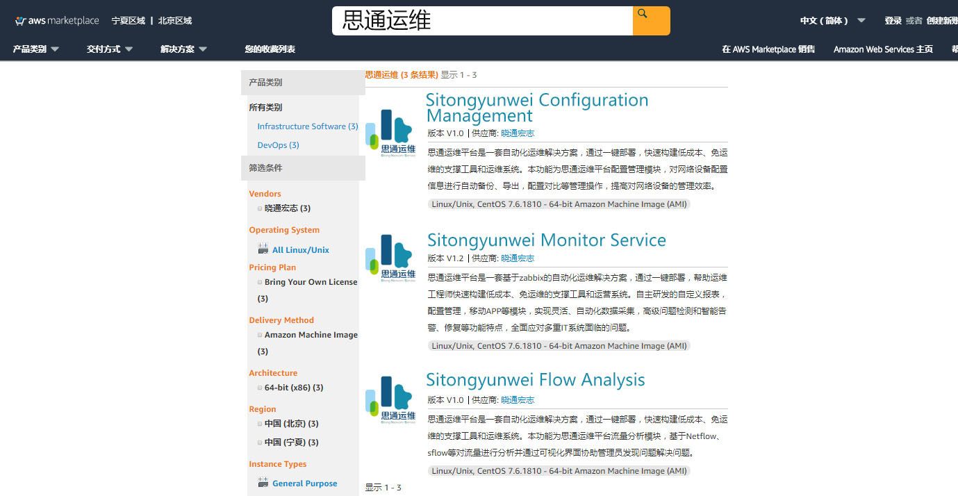The height and width of the screenshot is (496, 958).
Task: Click the search input field containing 思通运维
Action: coord(482,21)
